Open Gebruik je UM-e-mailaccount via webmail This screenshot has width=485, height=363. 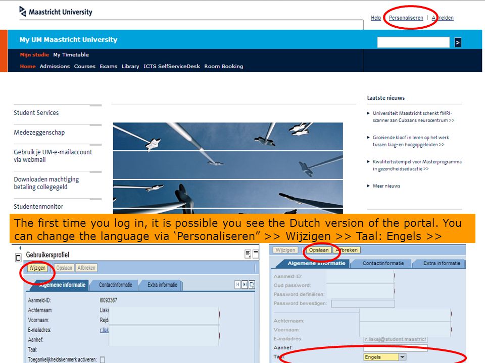(x=53, y=156)
